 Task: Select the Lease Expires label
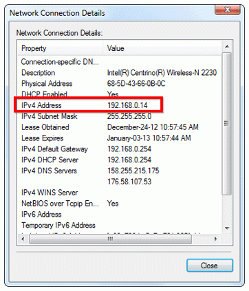coord(43,138)
